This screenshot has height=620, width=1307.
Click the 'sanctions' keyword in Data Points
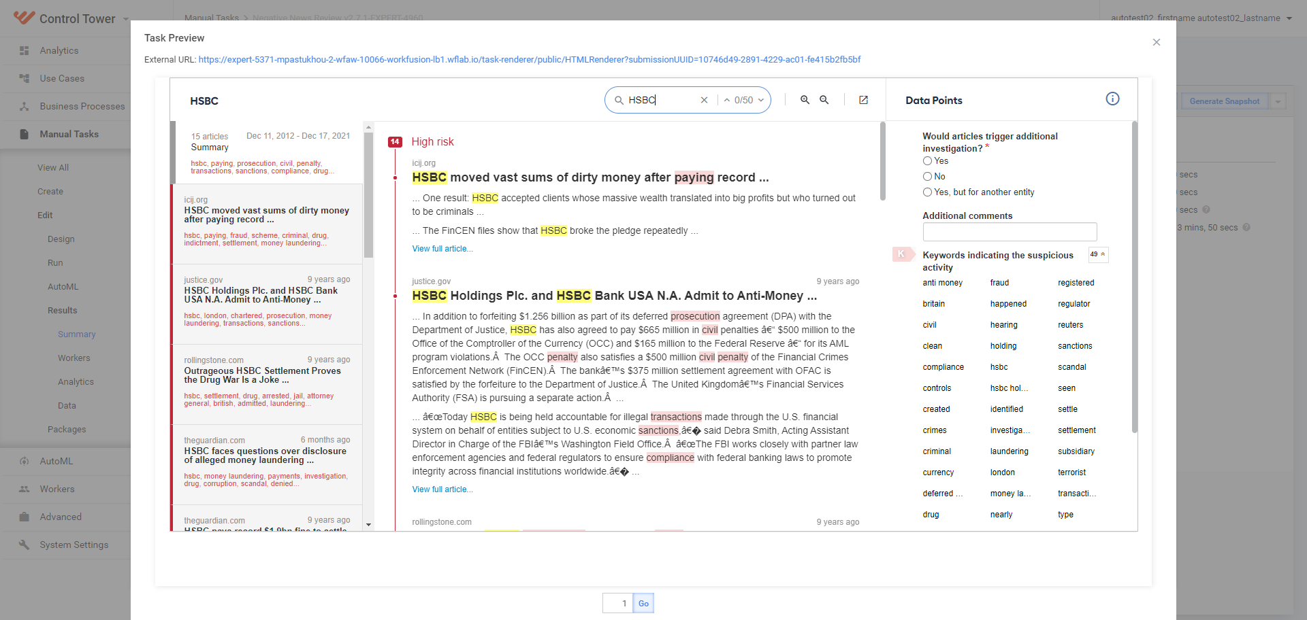point(1075,346)
